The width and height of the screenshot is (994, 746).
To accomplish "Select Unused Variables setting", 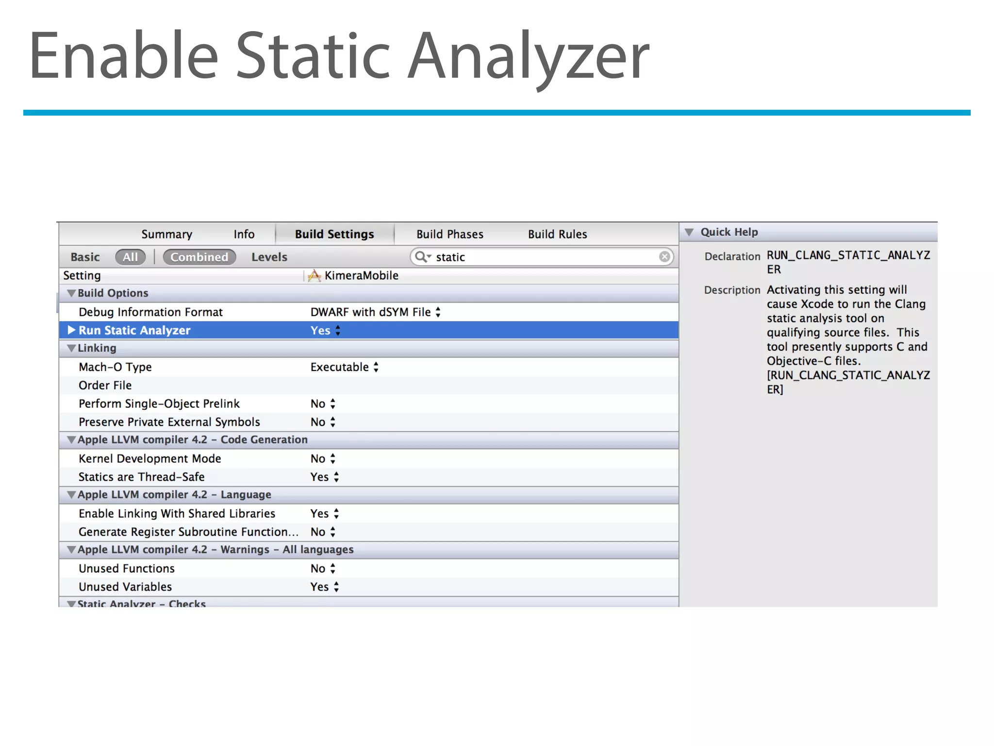I will 125,587.
